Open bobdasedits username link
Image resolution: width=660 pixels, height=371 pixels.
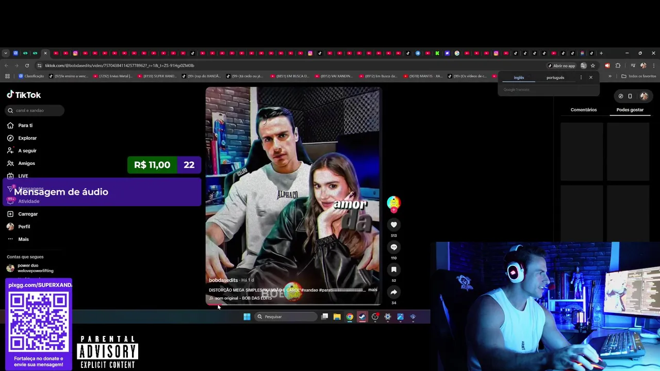tap(223, 280)
